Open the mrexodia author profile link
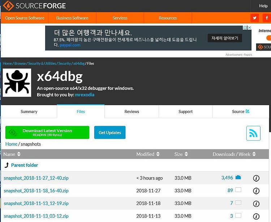The width and height of the screenshot is (271, 222). pos(85,95)
